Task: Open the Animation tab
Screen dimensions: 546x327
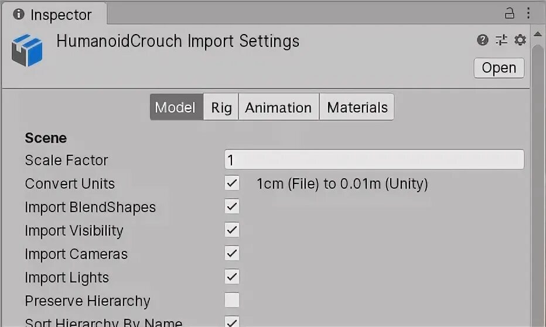Action: [278, 107]
